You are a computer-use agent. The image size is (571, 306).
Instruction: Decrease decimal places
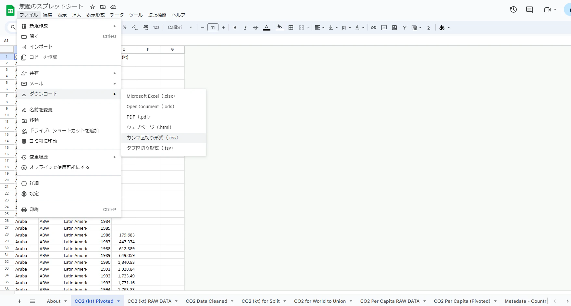pos(135,28)
